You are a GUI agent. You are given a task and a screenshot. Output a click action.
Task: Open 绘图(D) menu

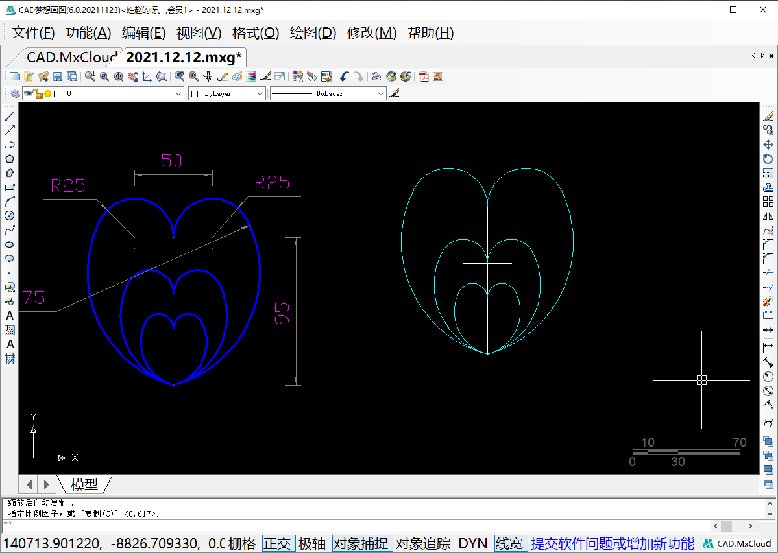313,32
